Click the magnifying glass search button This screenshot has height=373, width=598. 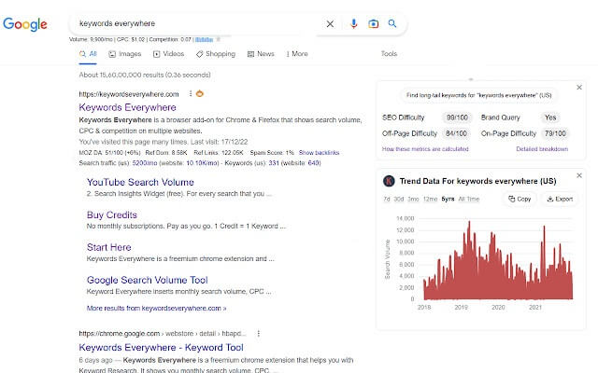pyautogui.click(x=392, y=23)
